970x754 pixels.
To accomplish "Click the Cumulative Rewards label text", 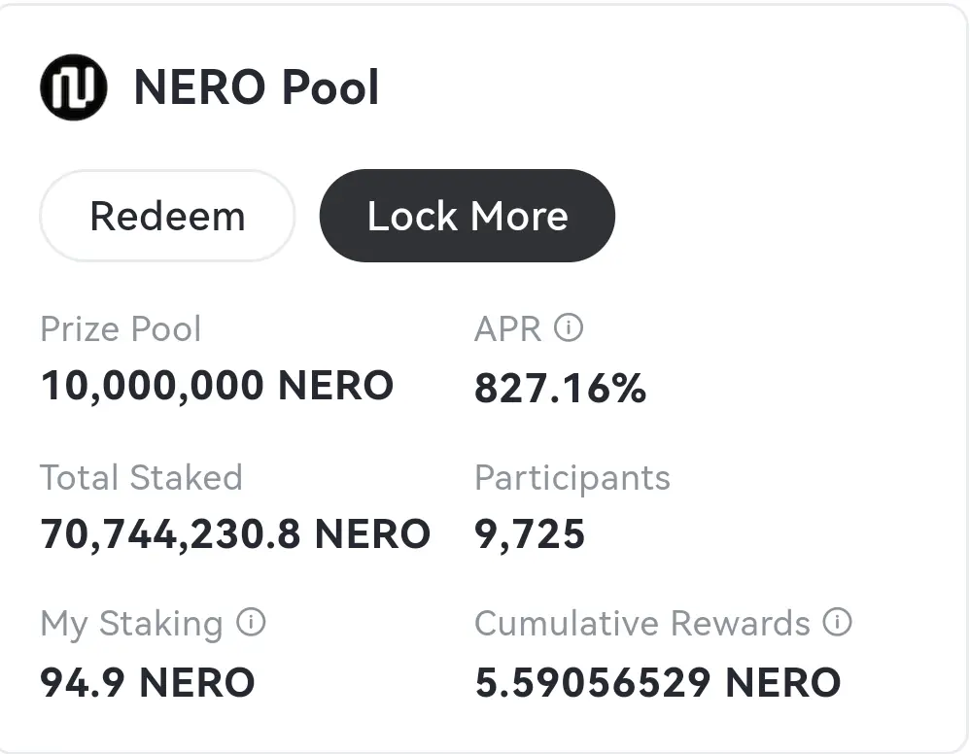I will tap(642, 623).
